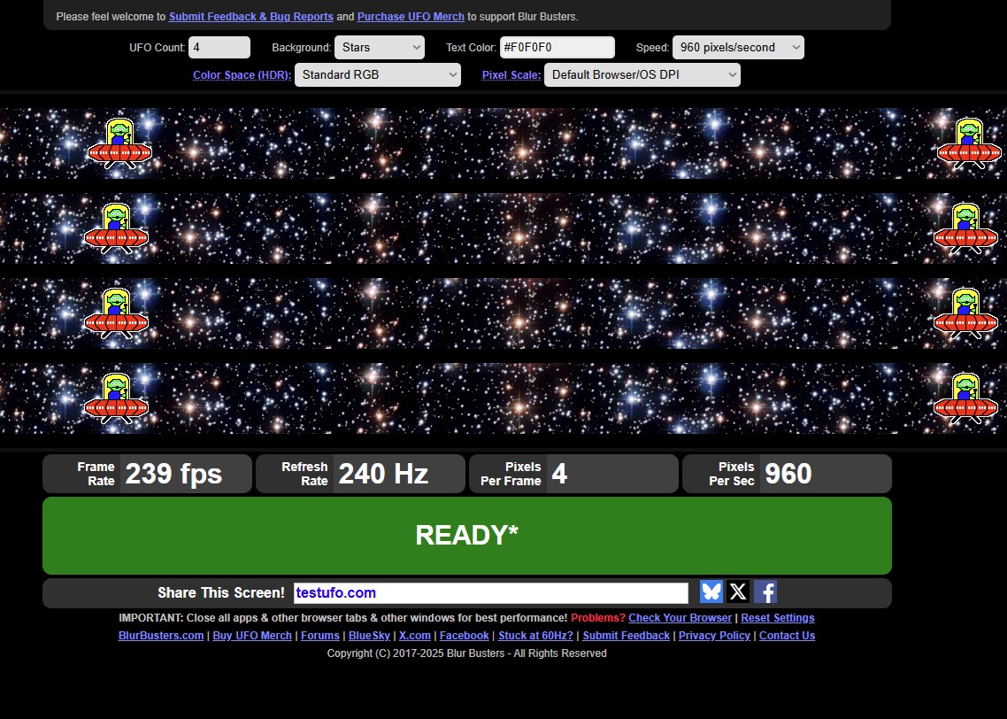Viewport: 1007px width, 719px height.
Task: Expand the Color Space dropdown showing Standard RGB
Action: click(378, 74)
